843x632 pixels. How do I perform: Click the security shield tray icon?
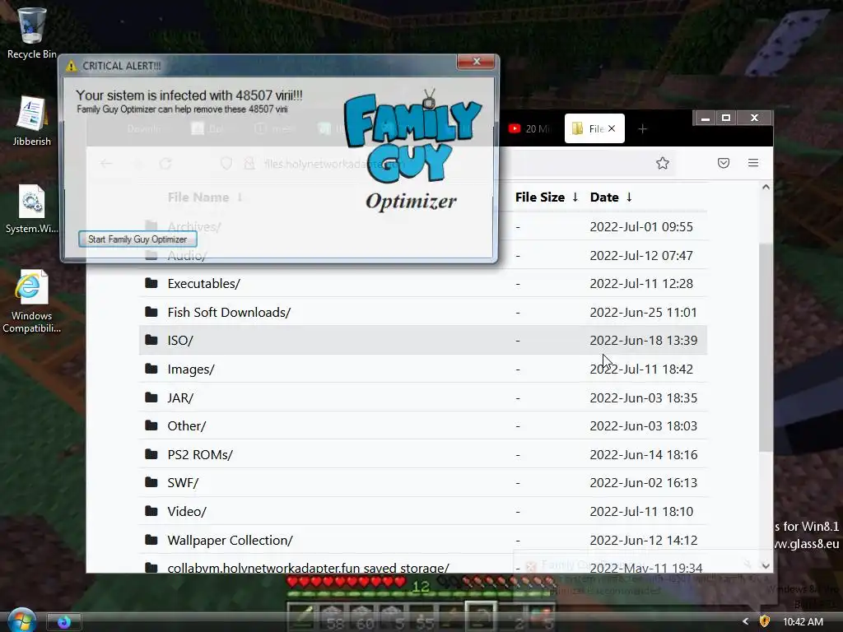pos(764,621)
